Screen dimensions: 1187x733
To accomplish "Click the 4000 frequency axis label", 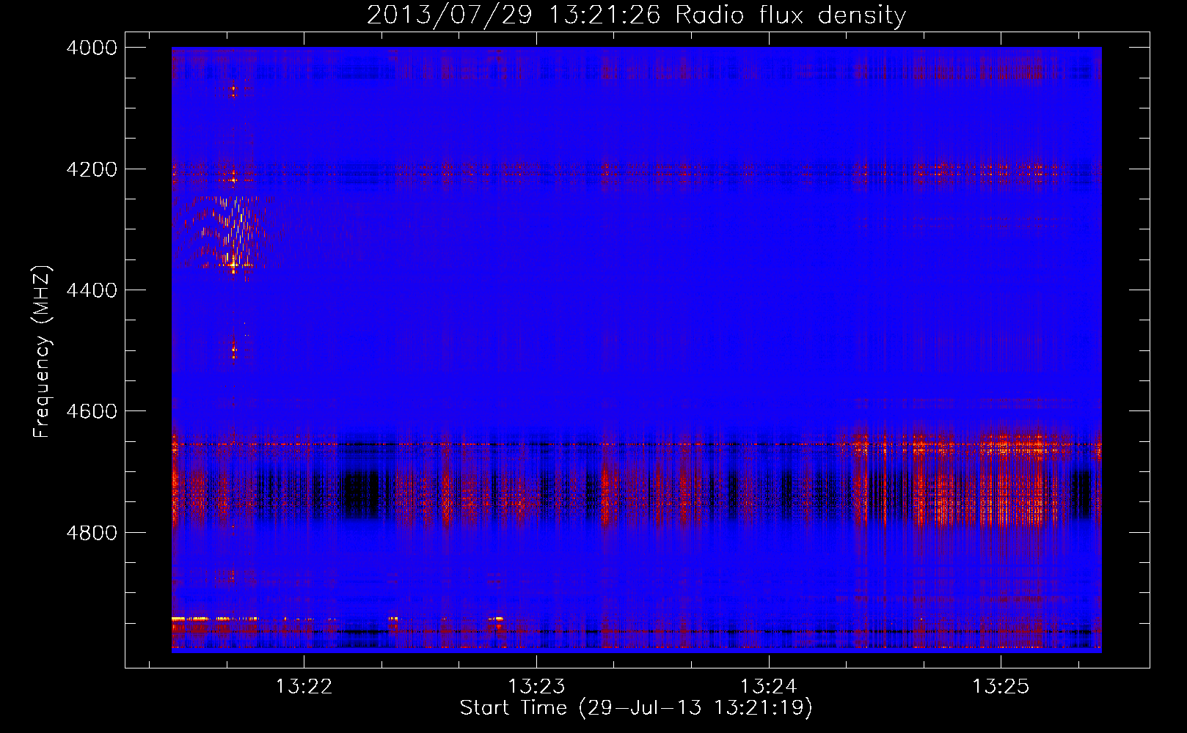I will (x=91, y=48).
